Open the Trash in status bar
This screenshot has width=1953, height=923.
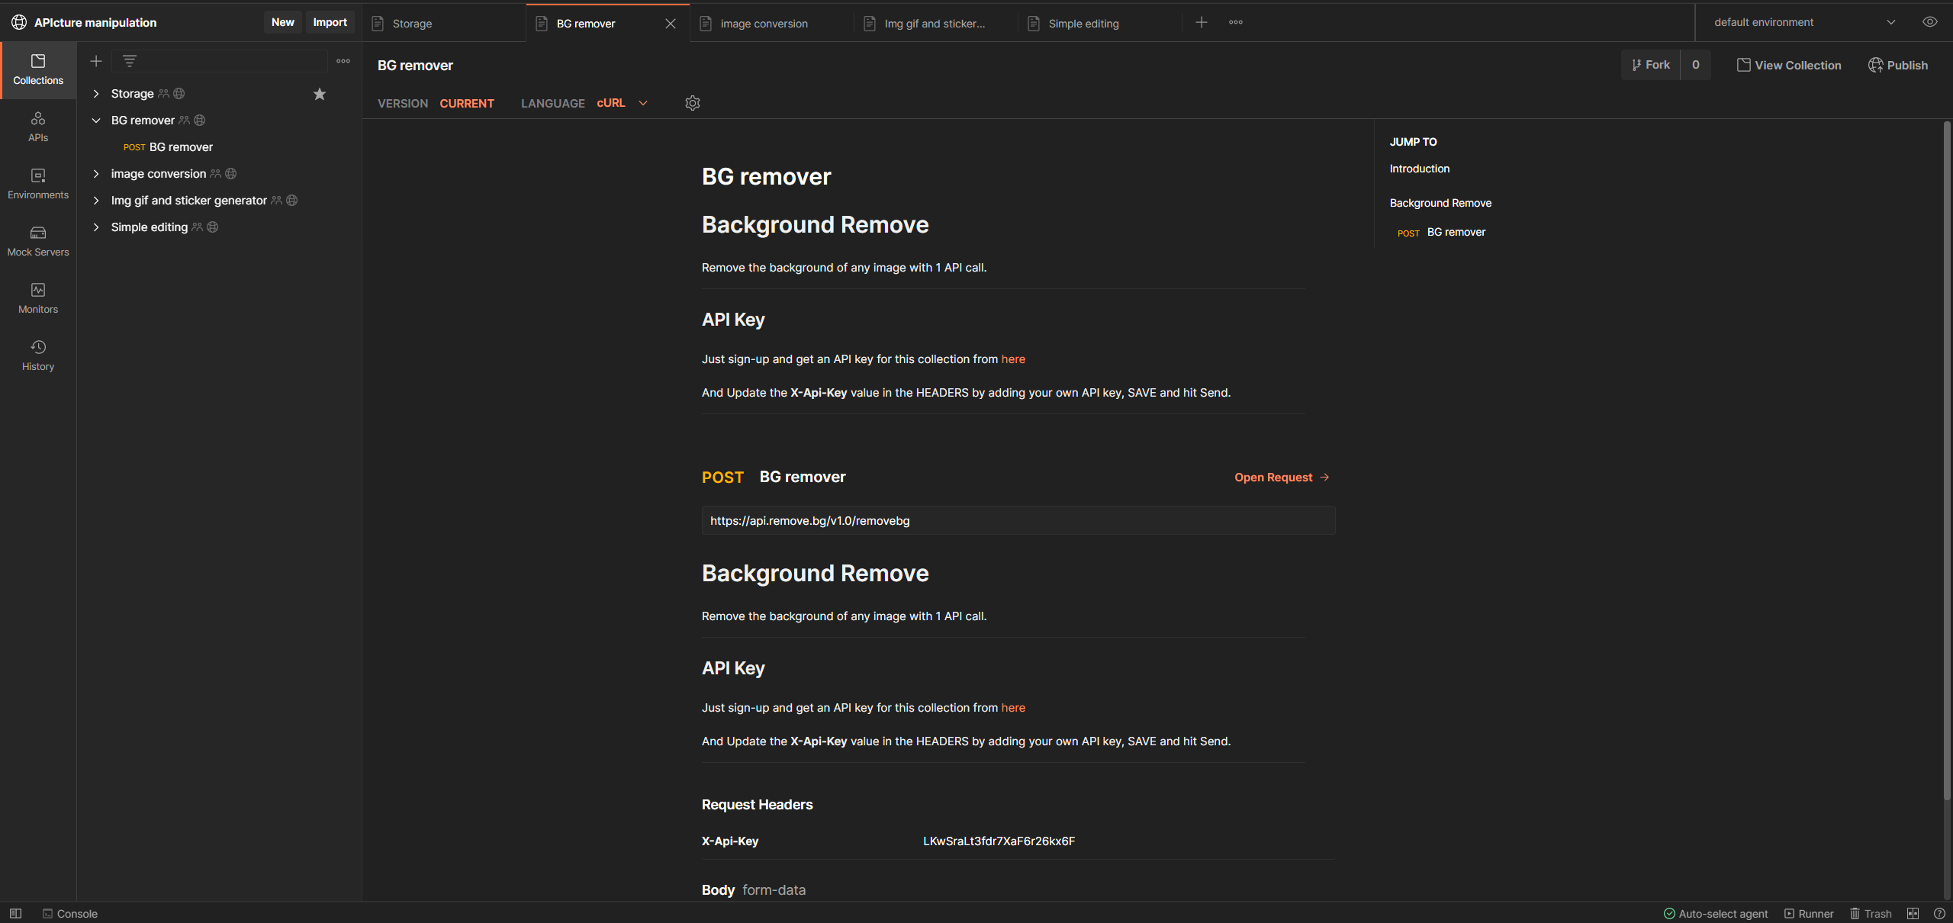click(1870, 913)
